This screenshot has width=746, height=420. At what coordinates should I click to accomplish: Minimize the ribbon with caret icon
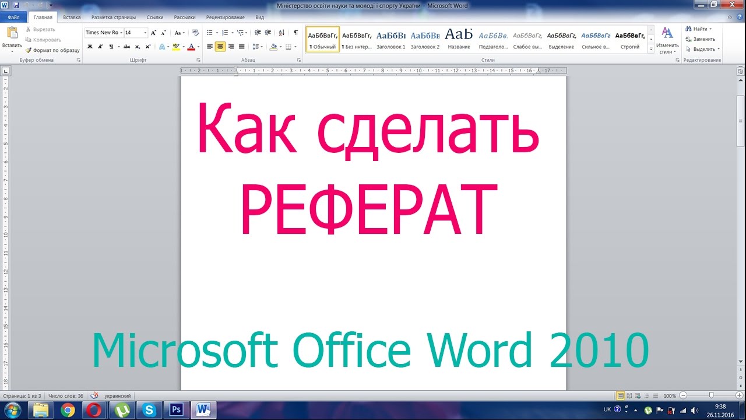pyautogui.click(x=731, y=17)
